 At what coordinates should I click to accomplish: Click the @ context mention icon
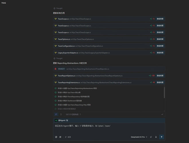[x=56, y=137]
